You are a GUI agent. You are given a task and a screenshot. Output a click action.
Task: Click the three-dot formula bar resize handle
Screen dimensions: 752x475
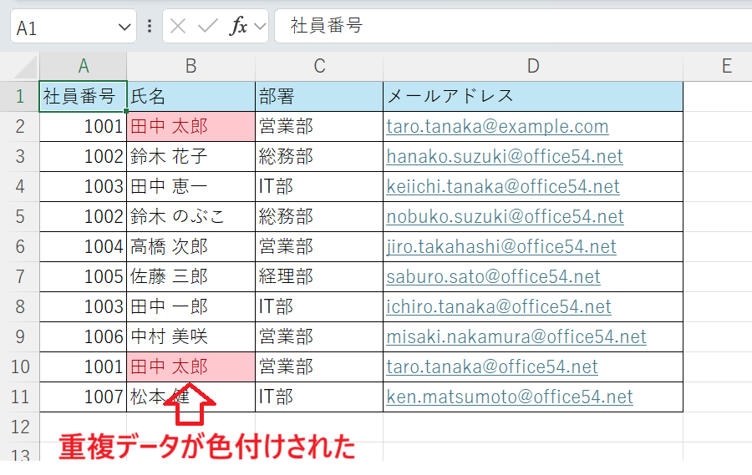[150, 26]
